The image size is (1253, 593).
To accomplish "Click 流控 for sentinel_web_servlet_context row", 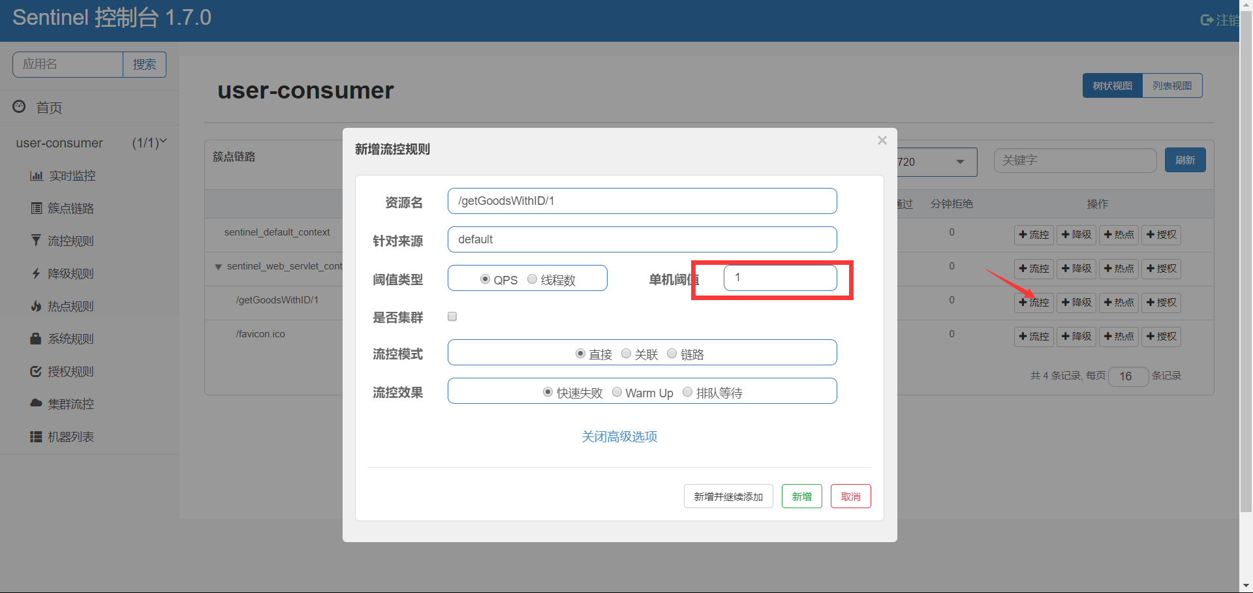I will 1034,269.
